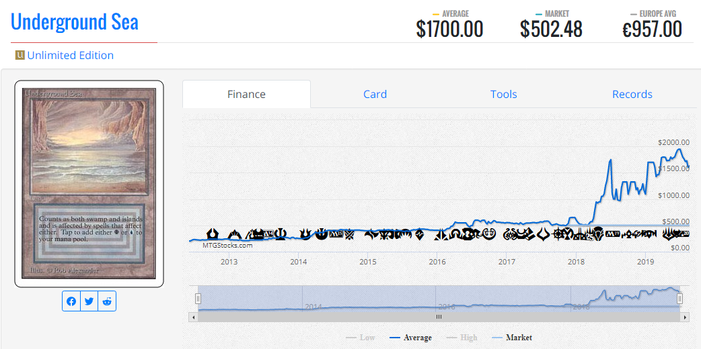
Task: Open the Card tab
Action: click(375, 94)
